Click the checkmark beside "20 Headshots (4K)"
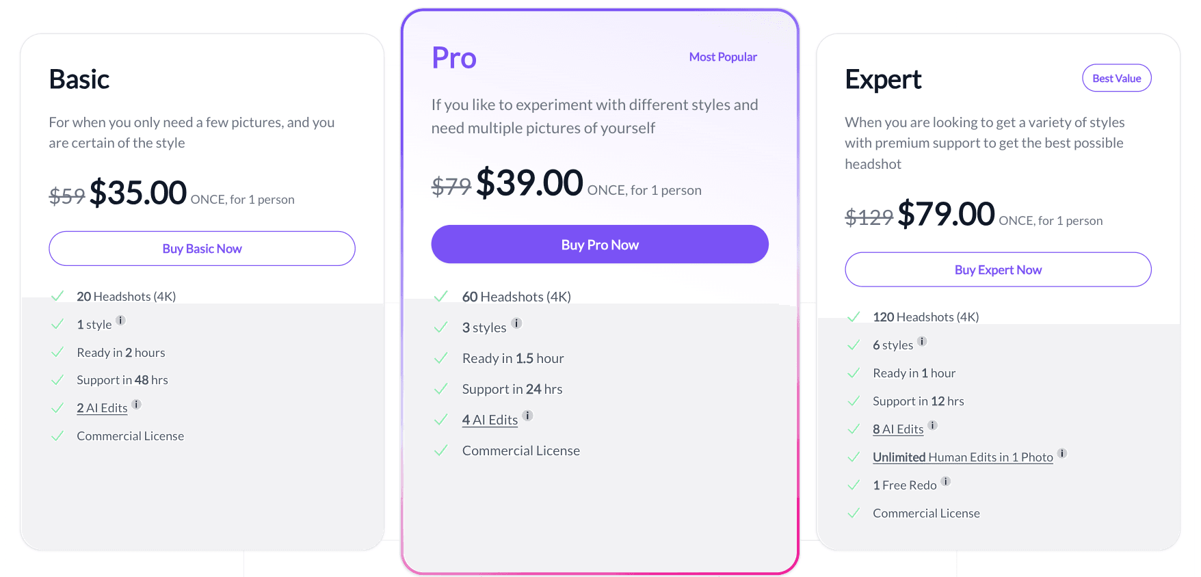The height and width of the screenshot is (577, 1201). (58, 295)
